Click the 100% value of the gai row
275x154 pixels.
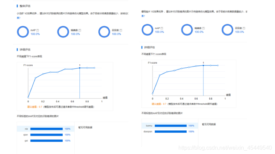click(x=67, y=141)
